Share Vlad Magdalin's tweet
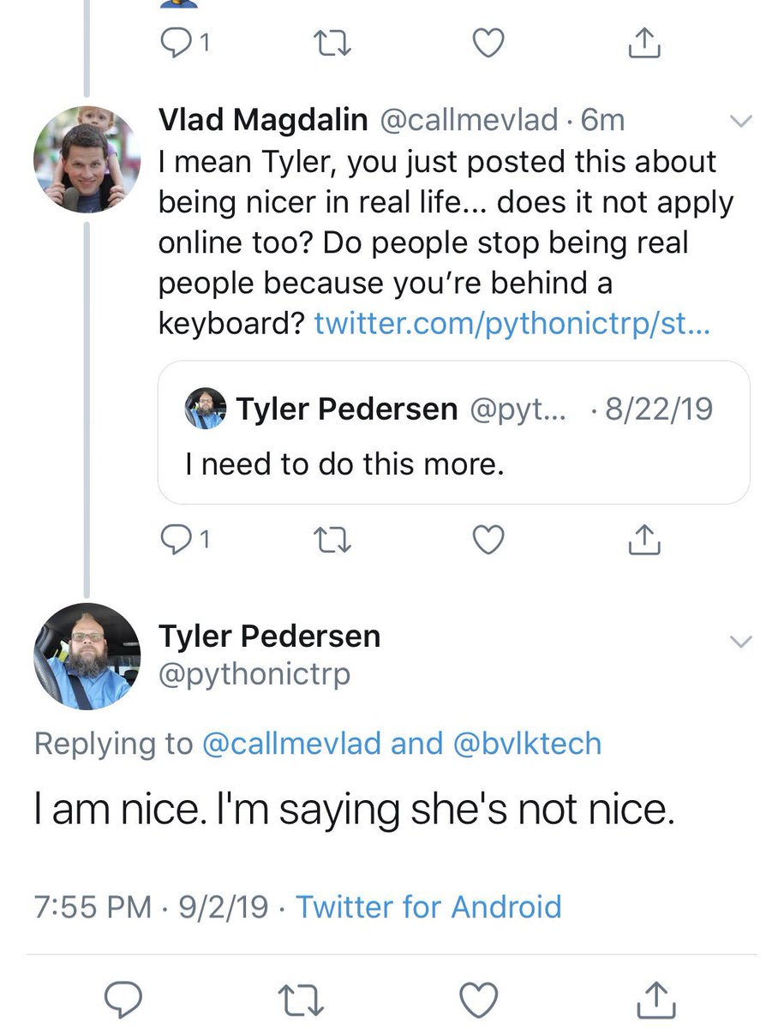The width and height of the screenshot is (784, 1028). coord(645,540)
